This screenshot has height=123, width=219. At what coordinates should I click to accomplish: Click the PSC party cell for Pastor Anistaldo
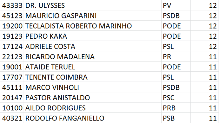point(176,97)
